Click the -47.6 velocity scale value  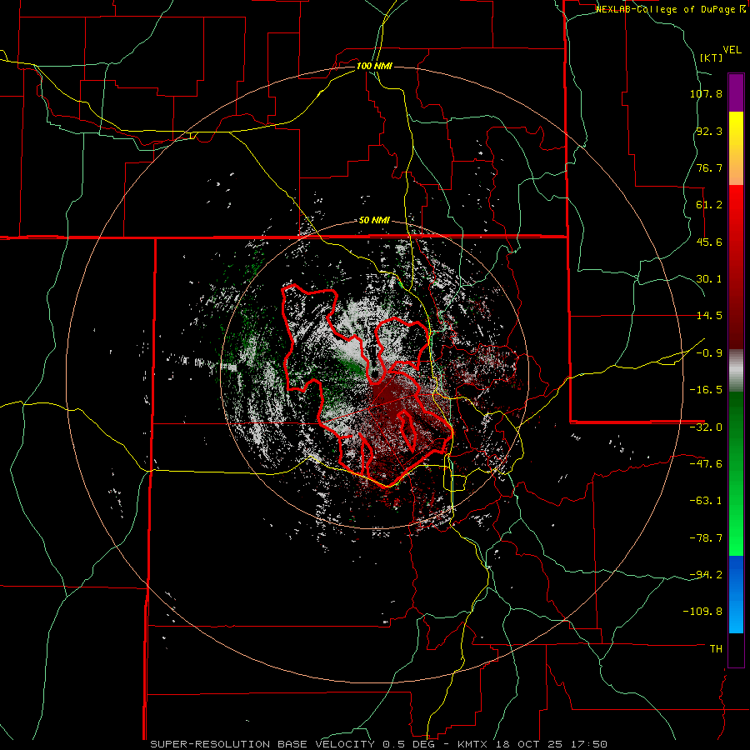click(x=706, y=464)
